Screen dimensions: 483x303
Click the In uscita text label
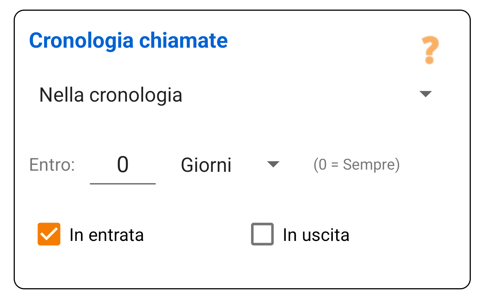pos(317,234)
